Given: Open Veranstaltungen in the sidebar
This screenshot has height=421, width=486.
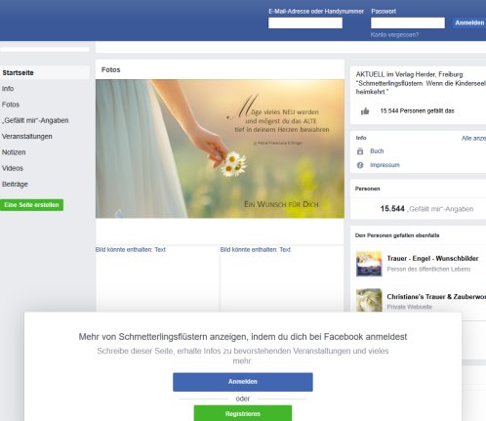Looking at the screenshot, I should [27, 137].
